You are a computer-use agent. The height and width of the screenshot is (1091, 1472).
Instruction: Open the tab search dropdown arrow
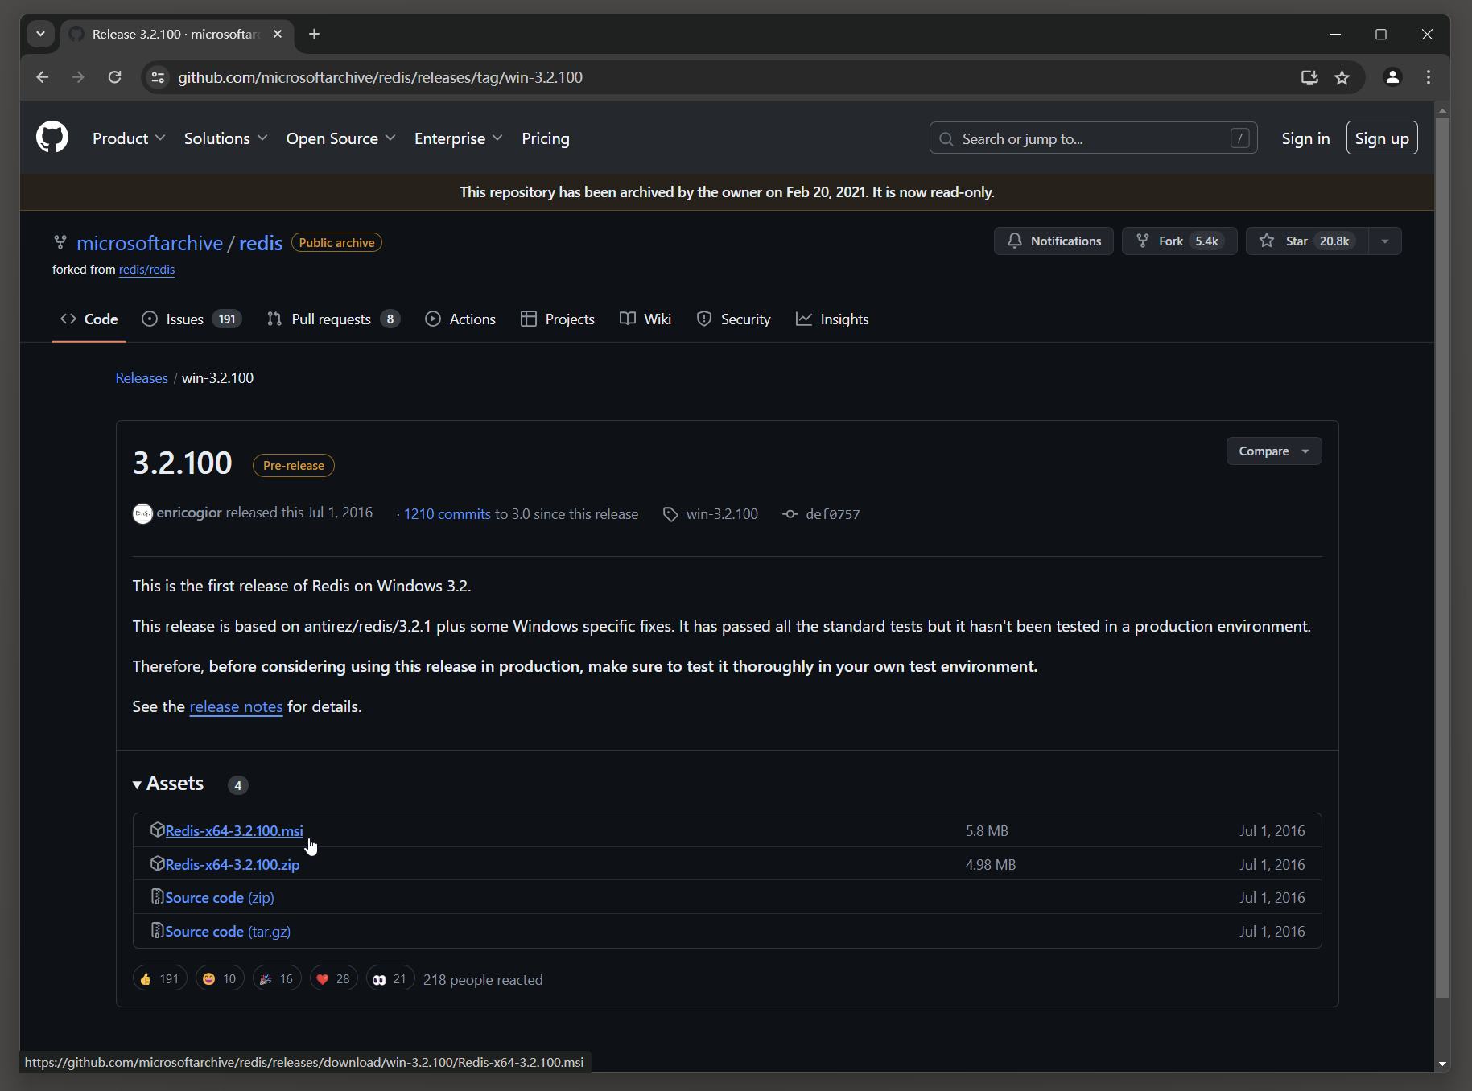click(40, 34)
